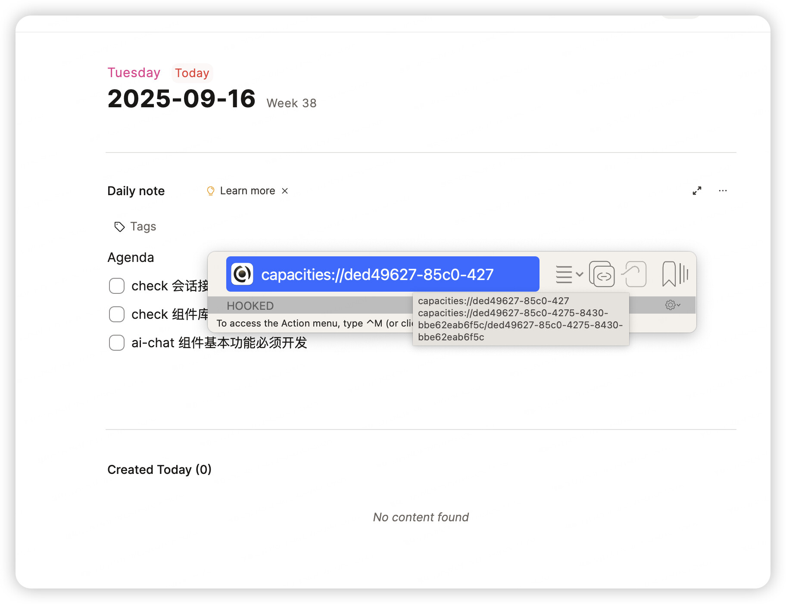The height and width of the screenshot is (604, 786).
Task: Click the Tags label icon
Action: (119, 227)
